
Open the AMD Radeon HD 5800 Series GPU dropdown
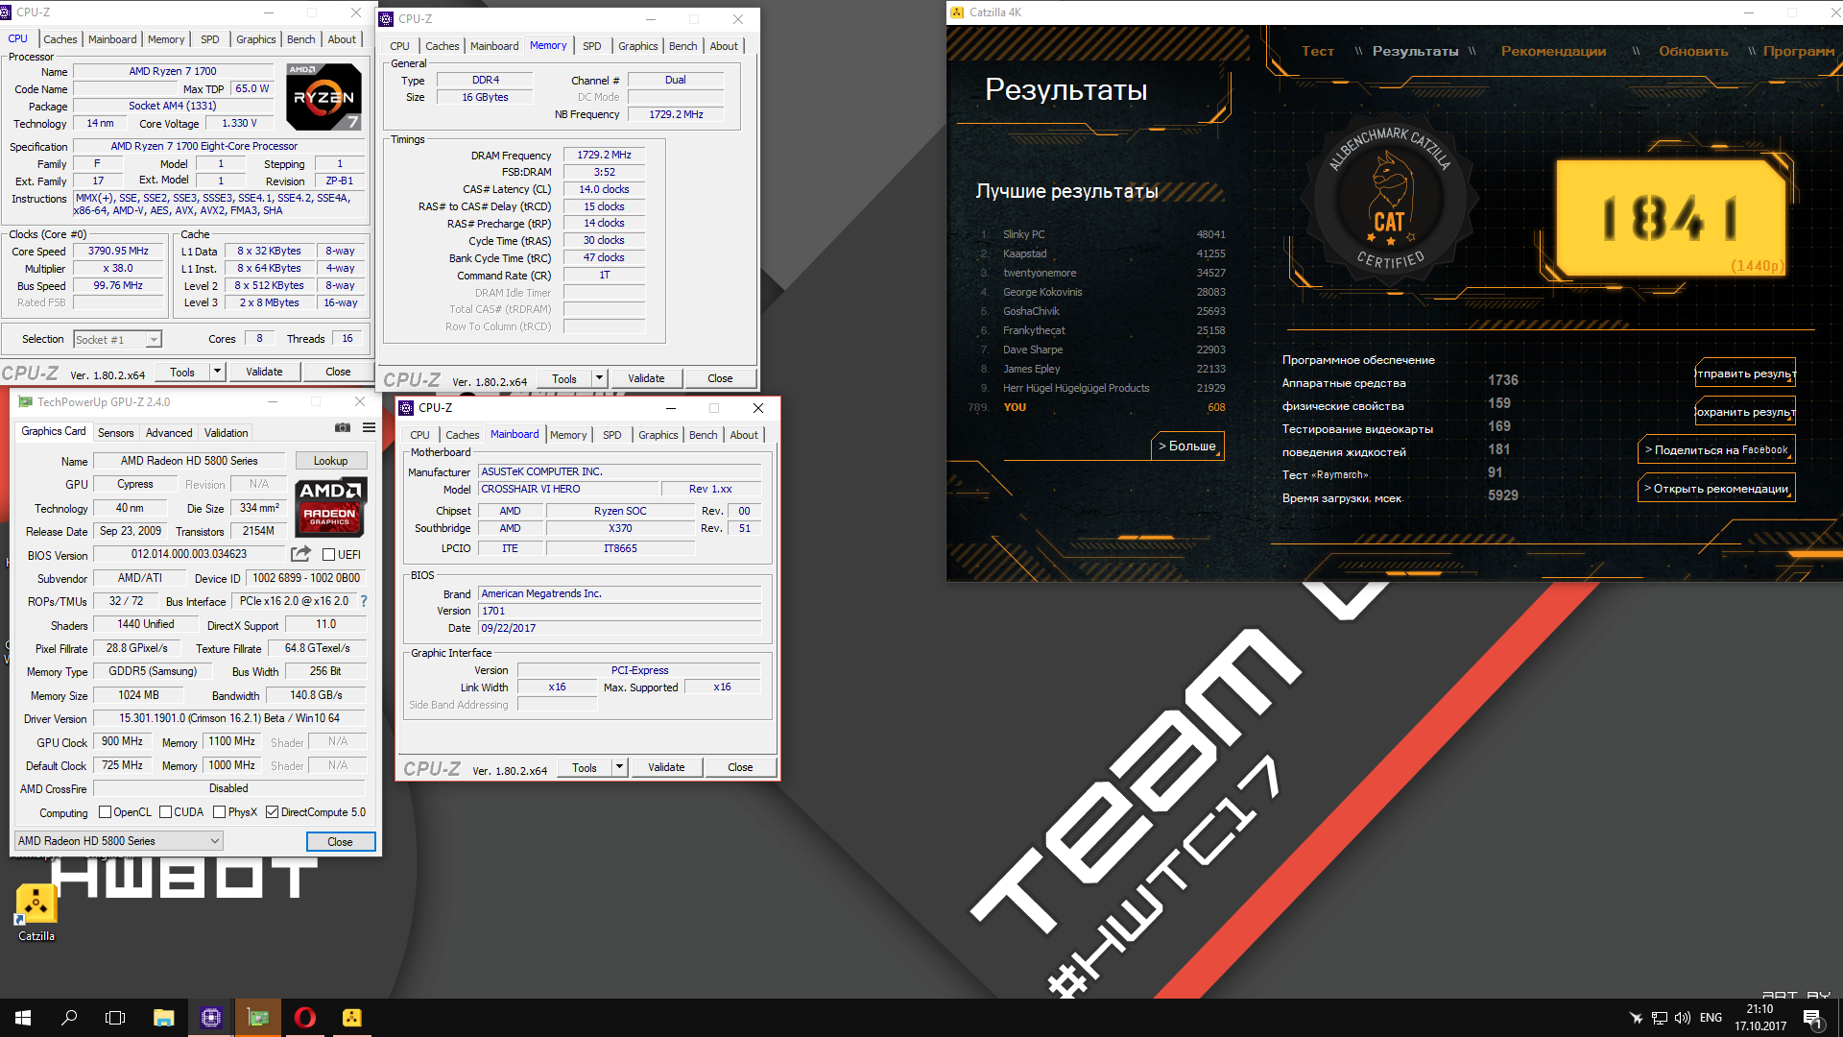point(119,841)
